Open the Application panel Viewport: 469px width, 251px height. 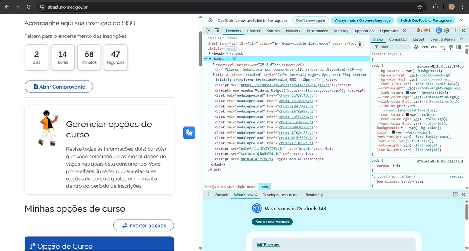364,31
